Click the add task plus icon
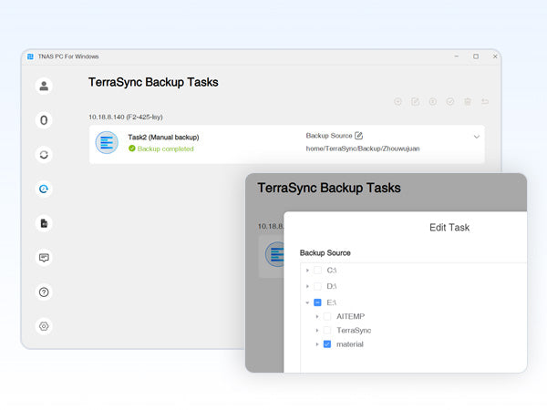The image size is (547, 410). (398, 102)
